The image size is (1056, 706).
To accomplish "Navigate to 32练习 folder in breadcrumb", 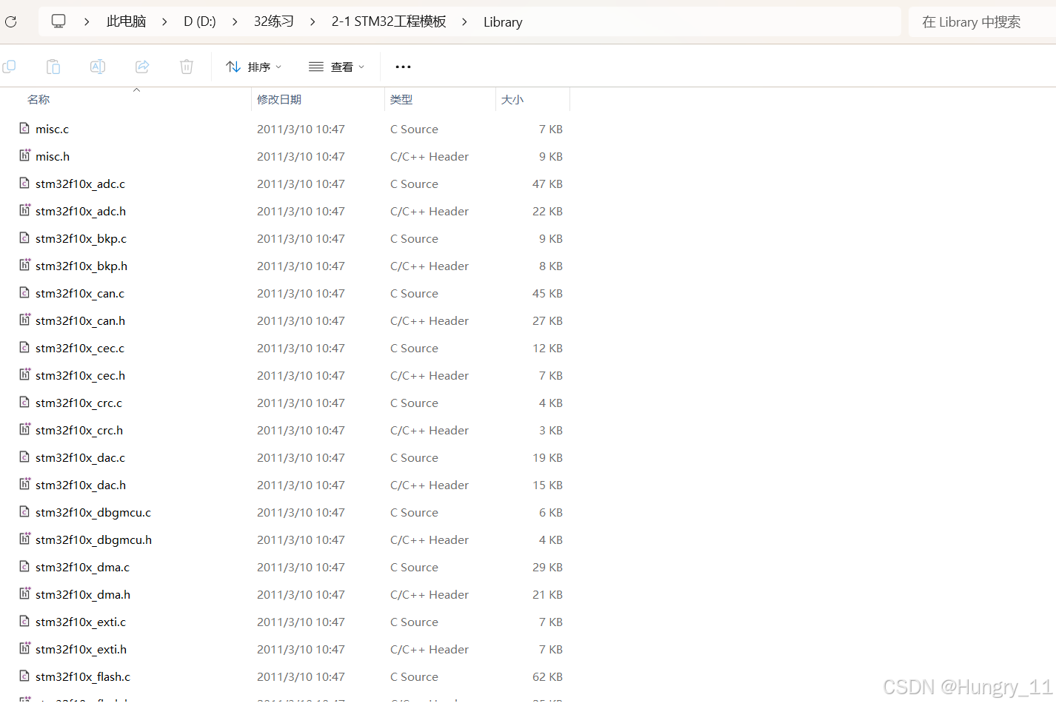I will [274, 21].
